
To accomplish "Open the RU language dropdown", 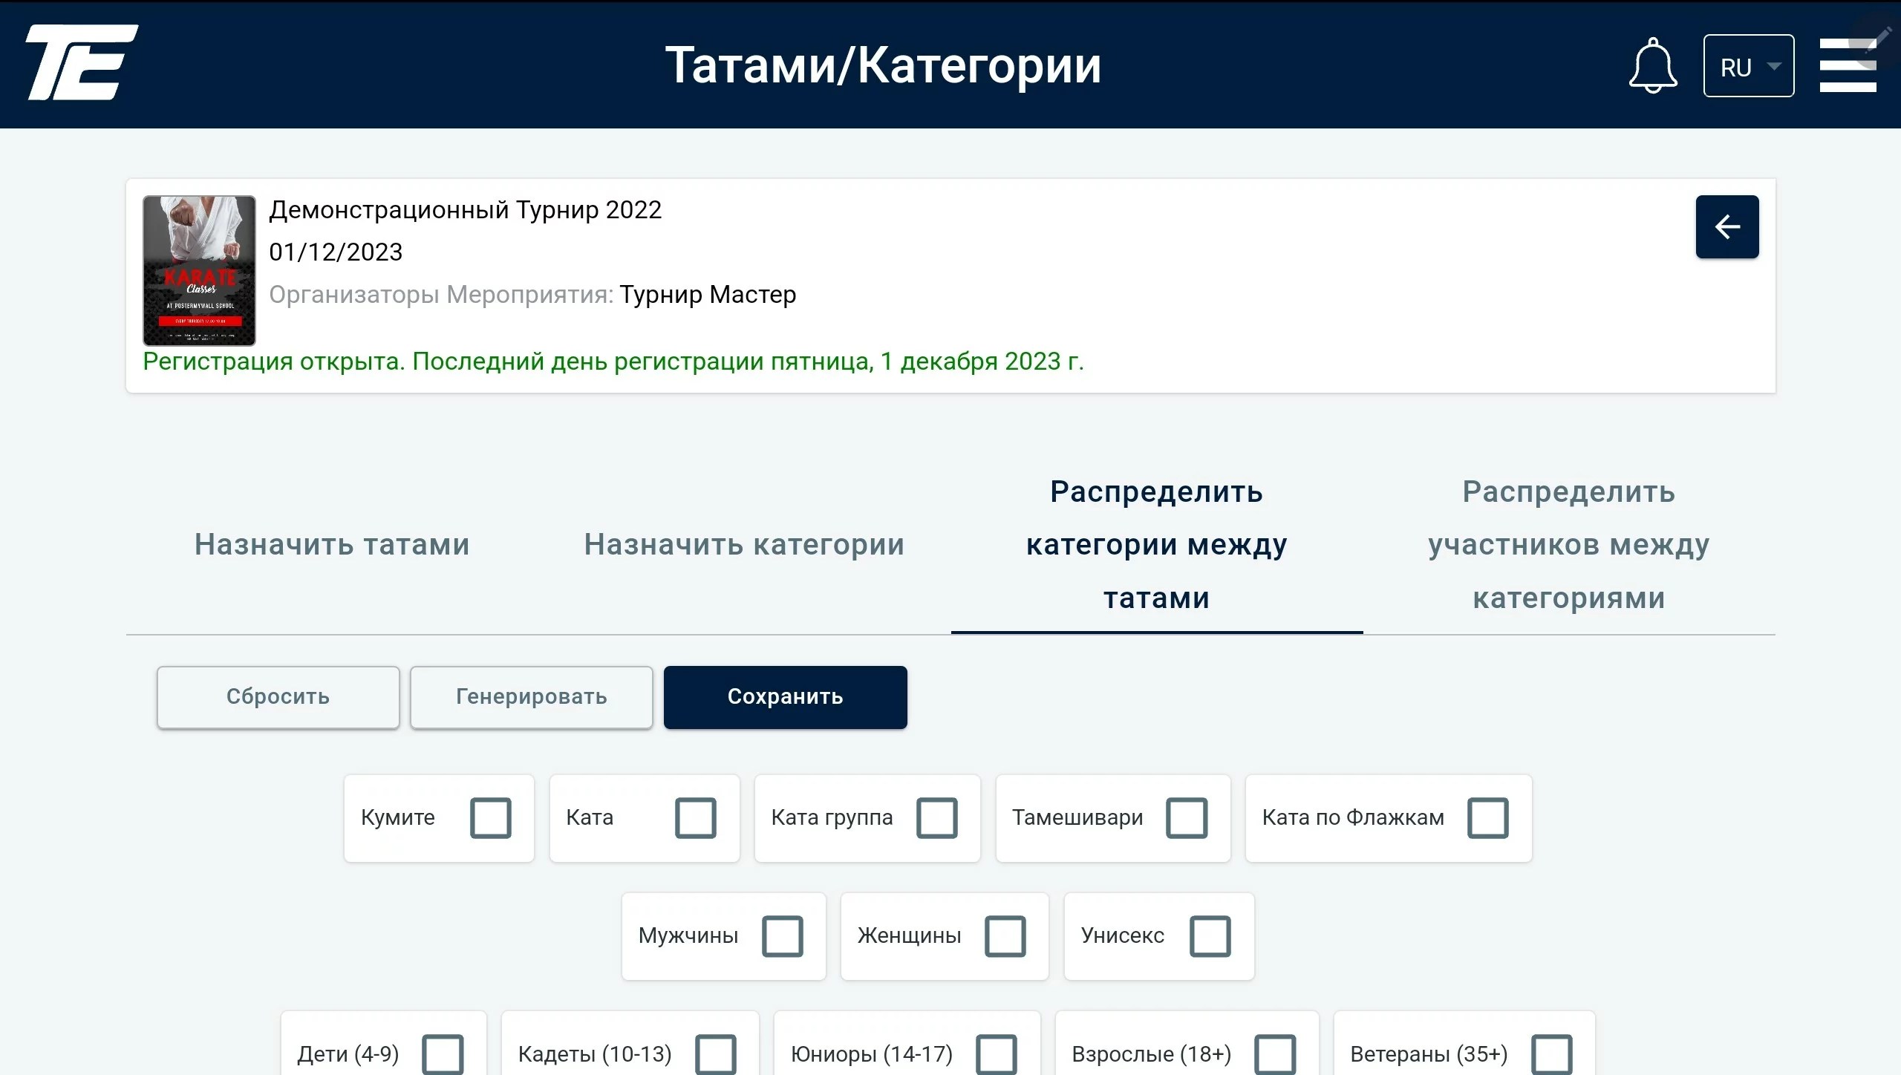I will pos(1749,65).
